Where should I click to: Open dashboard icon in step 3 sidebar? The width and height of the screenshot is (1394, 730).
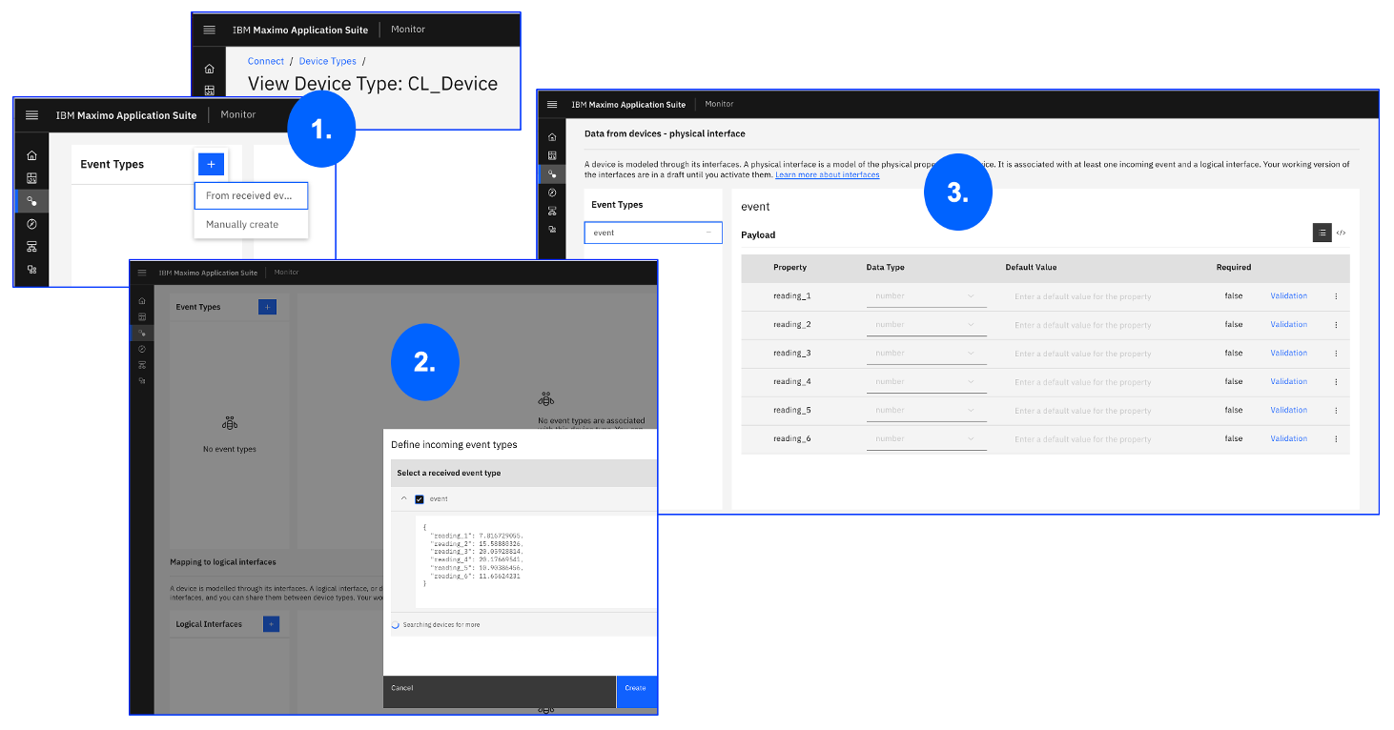[552, 155]
